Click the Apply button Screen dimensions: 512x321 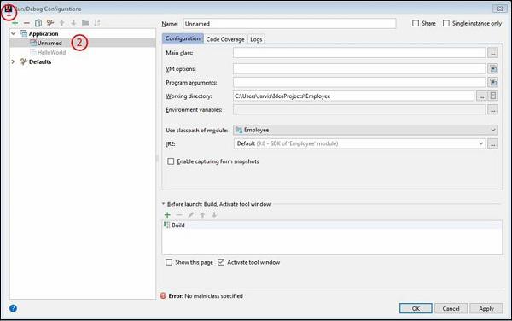[486, 308]
